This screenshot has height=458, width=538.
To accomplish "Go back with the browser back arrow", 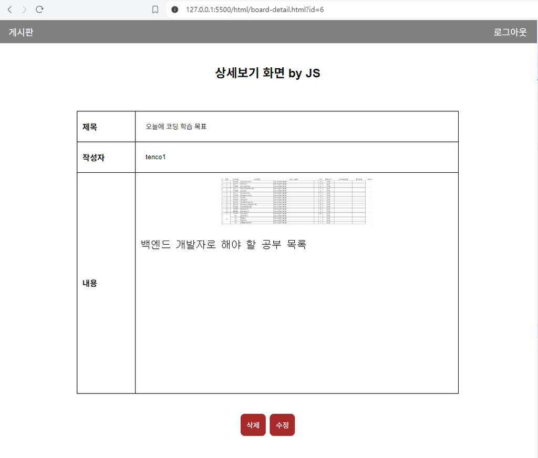I will (x=10, y=9).
